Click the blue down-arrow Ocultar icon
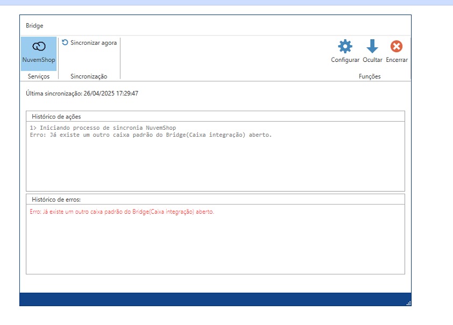 372,46
